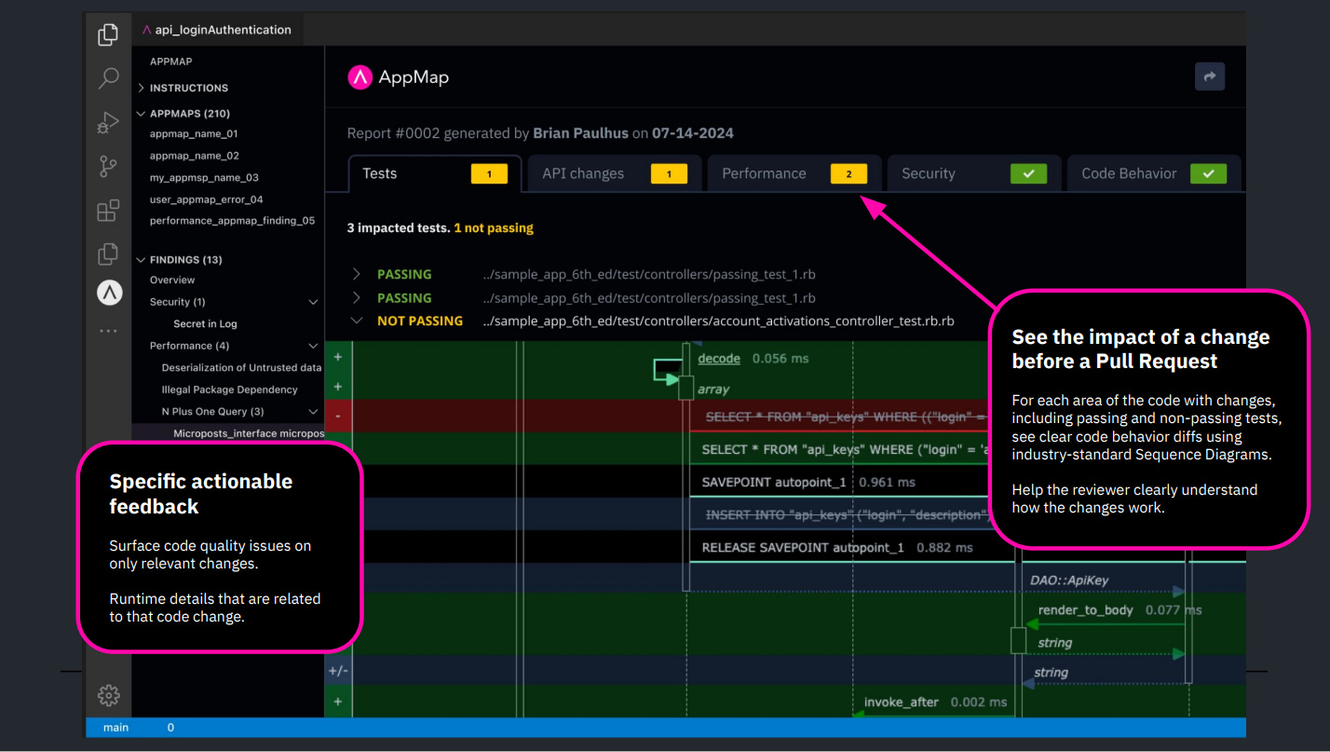The image size is (1330, 752).
Task: Click the underlined decode function call
Action: pyautogui.click(x=719, y=359)
